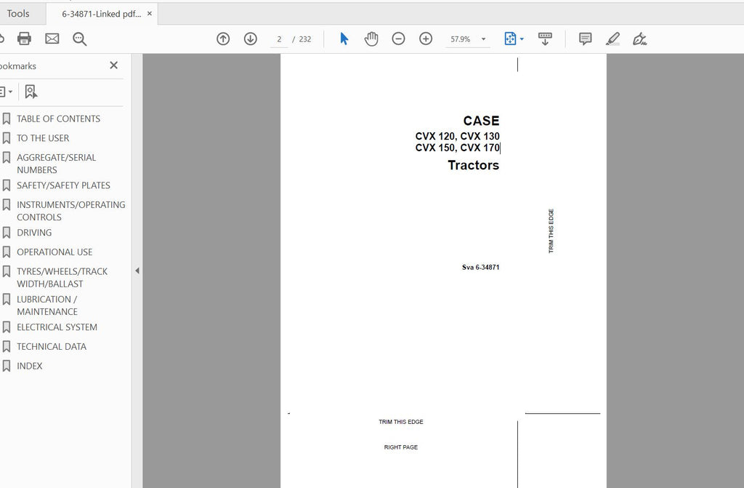Select the DRIVING bookmark
This screenshot has height=488, width=744.
pos(34,233)
